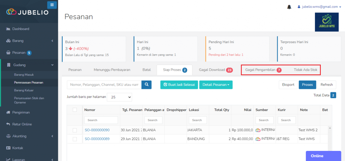Open the Gagal Download tab
The height and width of the screenshot is (161, 345).
tap(216, 70)
